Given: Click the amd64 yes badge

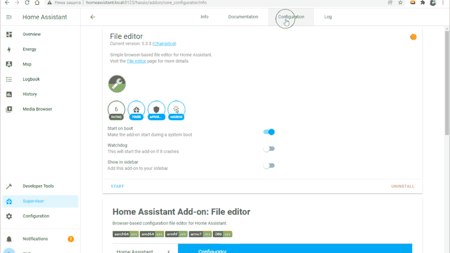Looking at the screenshot, I should point(152,235).
